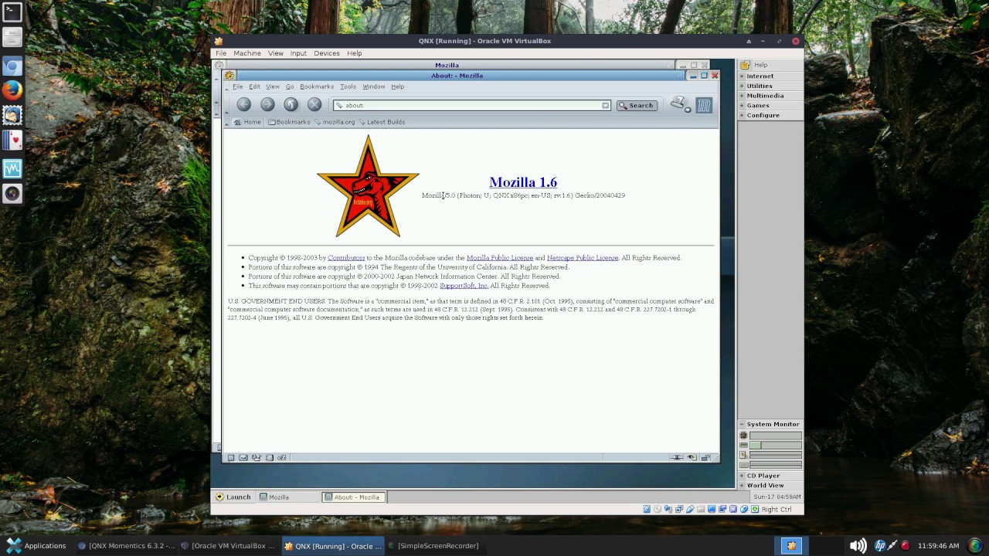The image size is (989, 556).
Task: Open Mozilla File menu
Action: (x=238, y=86)
